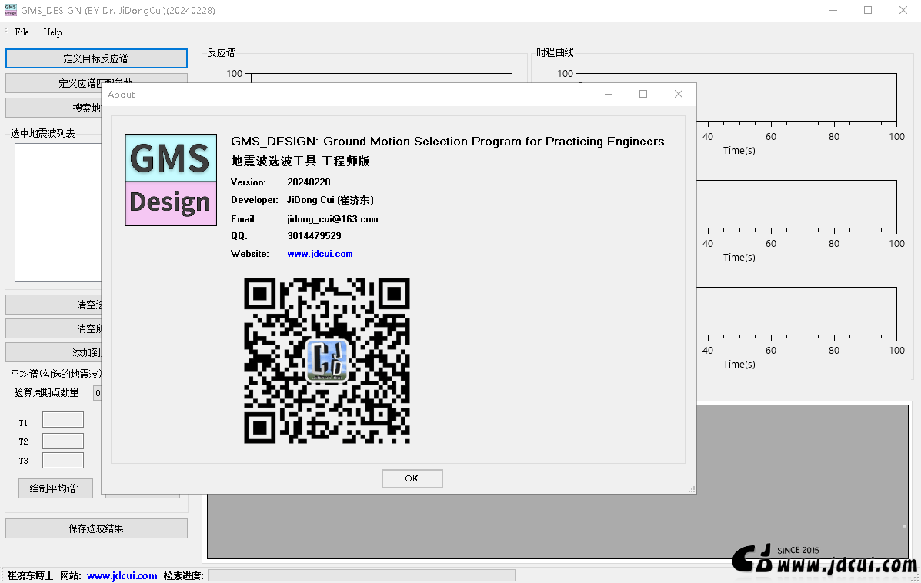Click the 平均谱(勾选的地震波) group label

(x=56, y=374)
